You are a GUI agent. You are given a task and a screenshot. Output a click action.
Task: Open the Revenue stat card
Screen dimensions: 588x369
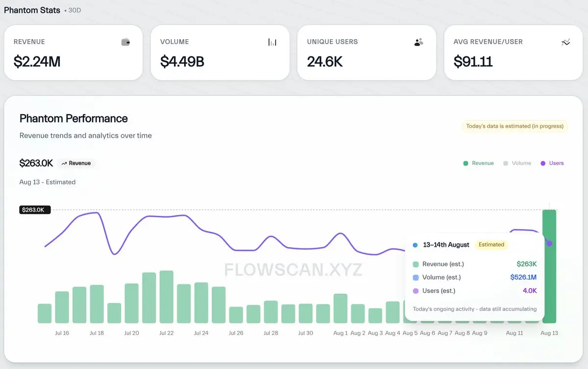point(73,53)
